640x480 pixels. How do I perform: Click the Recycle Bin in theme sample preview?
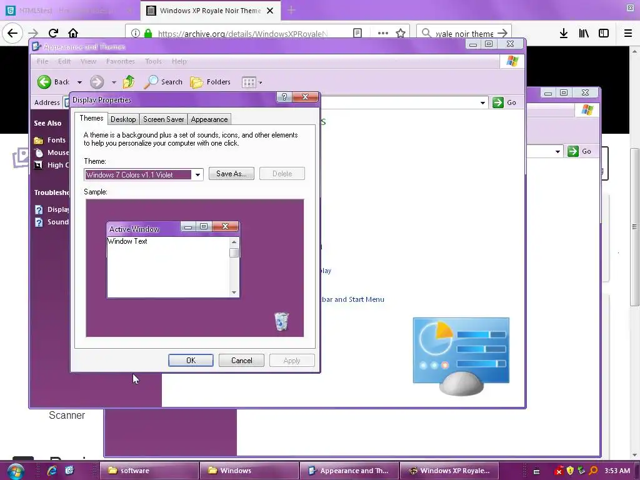281,321
